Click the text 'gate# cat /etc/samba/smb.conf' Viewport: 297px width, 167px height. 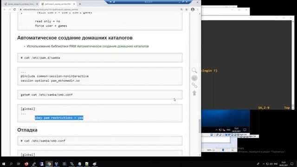(x=46, y=95)
